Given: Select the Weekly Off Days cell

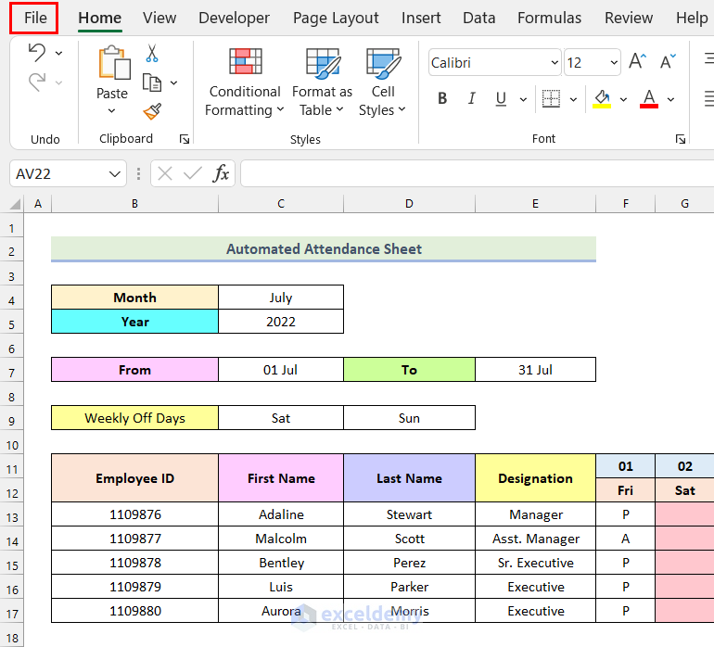Looking at the screenshot, I should click(x=134, y=418).
